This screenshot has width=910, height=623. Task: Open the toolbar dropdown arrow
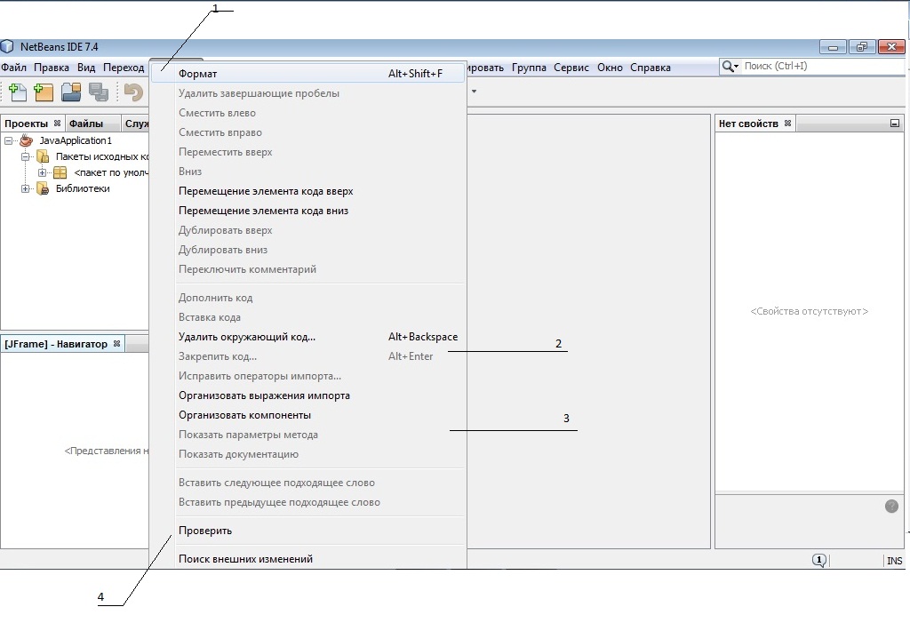click(475, 92)
